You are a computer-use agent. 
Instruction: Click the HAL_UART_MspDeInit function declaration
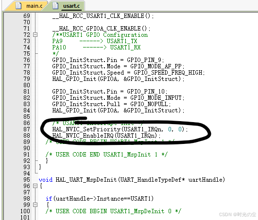pyautogui.click(x=132, y=180)
